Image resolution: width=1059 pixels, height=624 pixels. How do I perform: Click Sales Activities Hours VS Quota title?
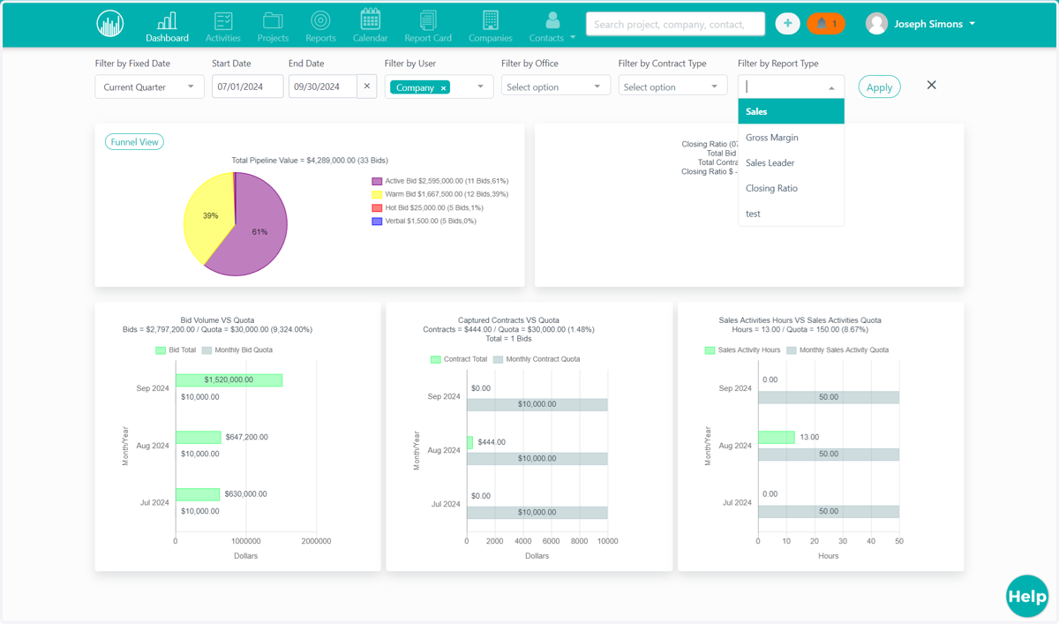click(x=800, y=320)
